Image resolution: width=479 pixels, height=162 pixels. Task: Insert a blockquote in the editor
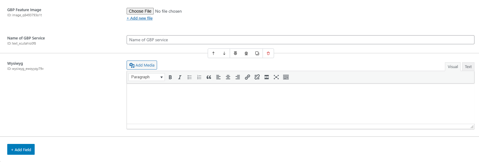point(209,77)
